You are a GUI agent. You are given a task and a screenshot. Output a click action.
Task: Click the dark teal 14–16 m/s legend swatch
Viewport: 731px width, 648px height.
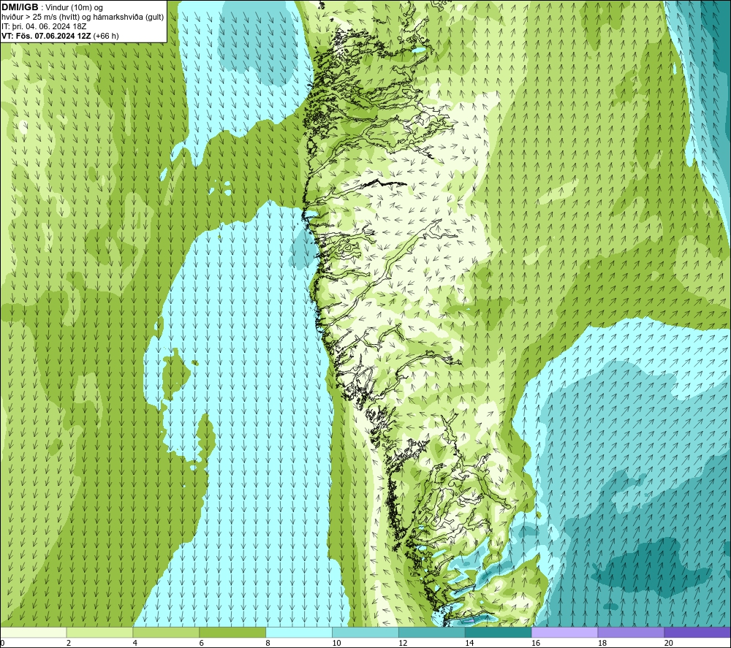point(498,633)
